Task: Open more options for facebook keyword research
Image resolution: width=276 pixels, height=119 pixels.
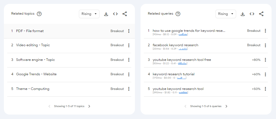Action: (265, 45)
